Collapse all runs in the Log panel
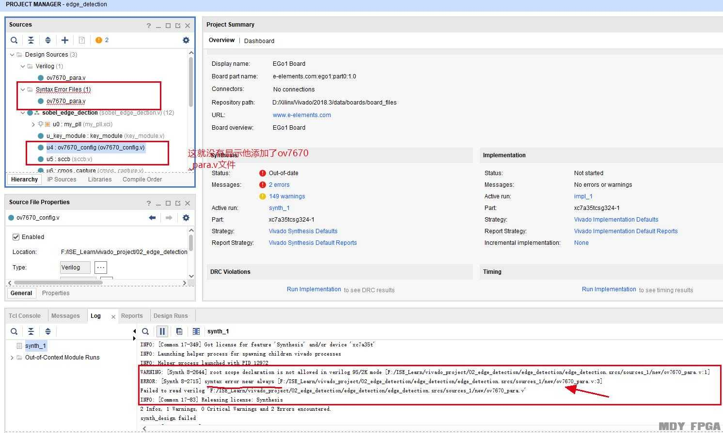723x433 pixels. coord(31,331)
